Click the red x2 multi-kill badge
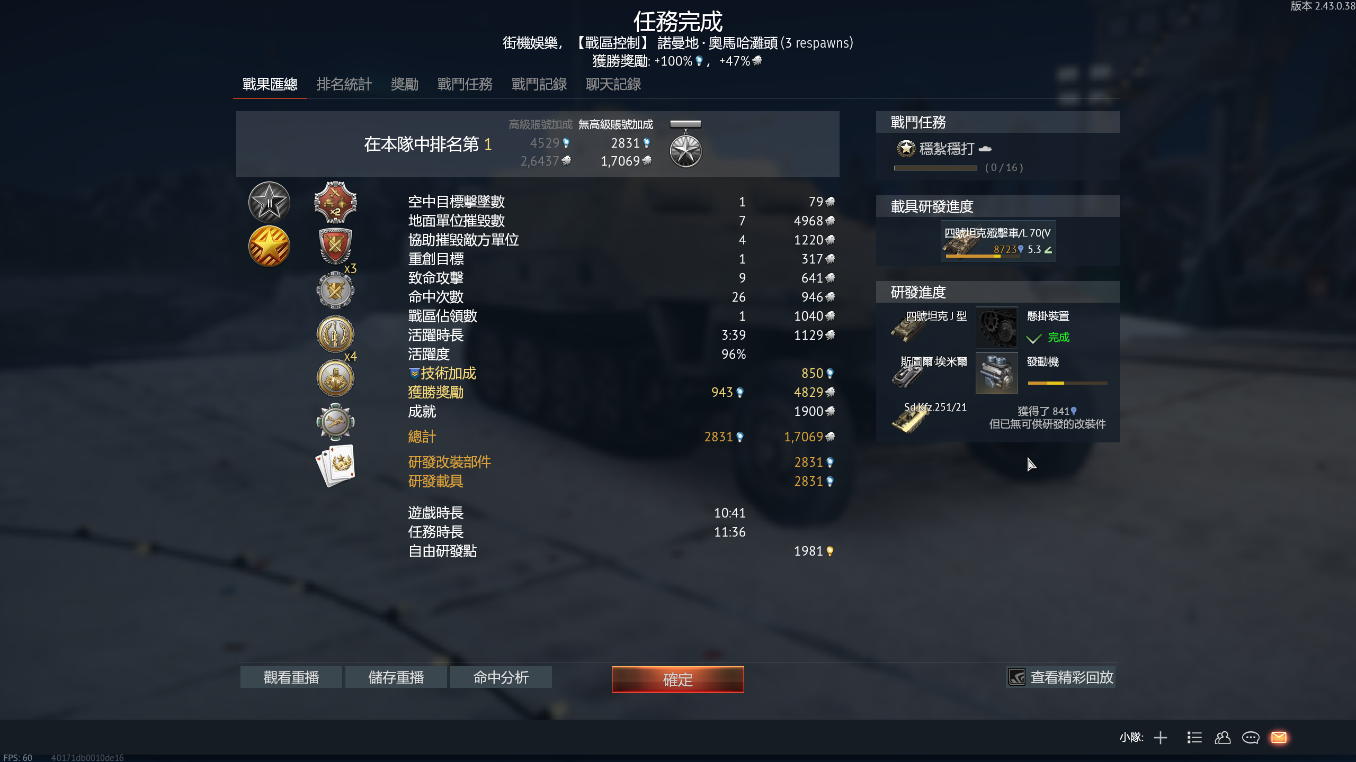Image resolution: width=1356 pixels, height=762 pixels. point(335,202)
